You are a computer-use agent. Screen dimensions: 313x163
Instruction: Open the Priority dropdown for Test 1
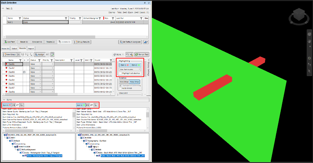(81, 22)
